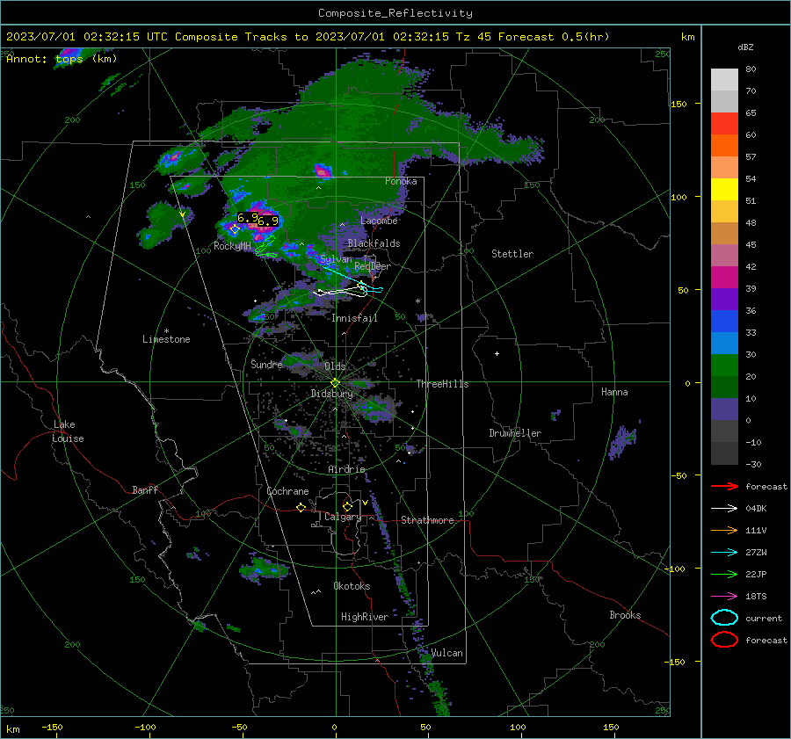The height and width of the screenshot is (739, 791).
Task: Click the Lake Louise label
Action: coord(69,431)
